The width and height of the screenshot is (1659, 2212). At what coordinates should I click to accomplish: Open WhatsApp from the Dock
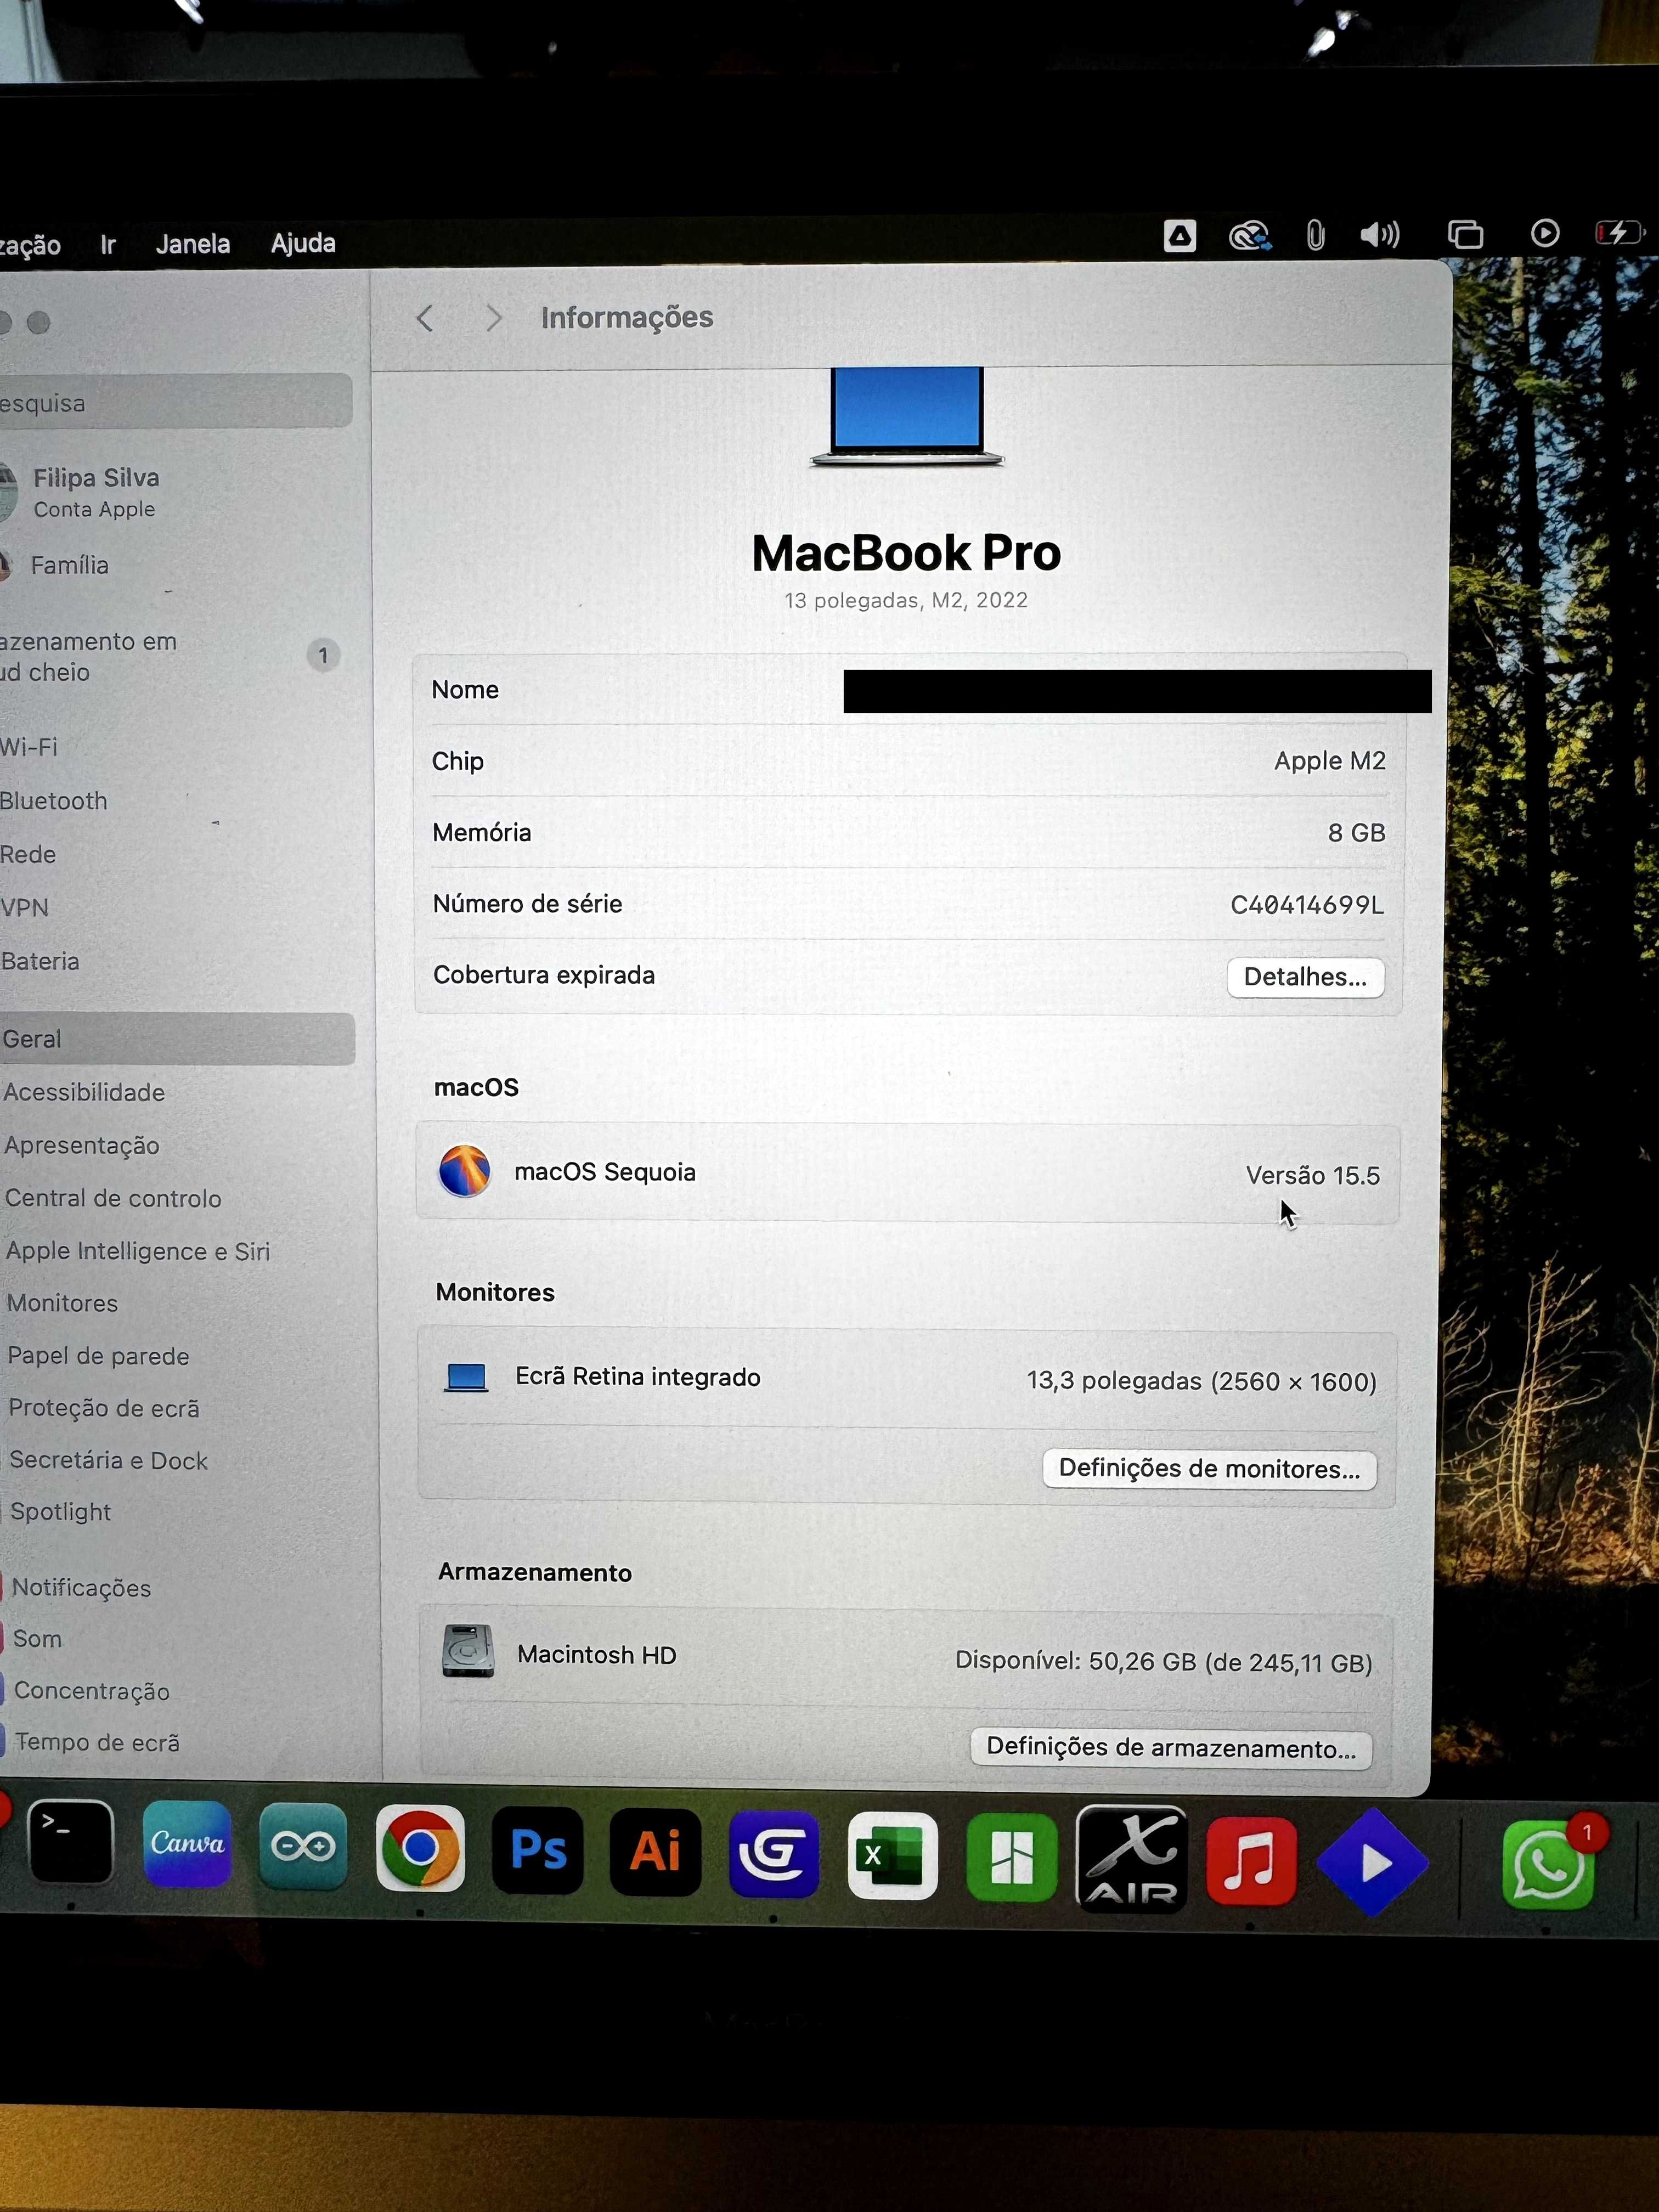point(1548,1864)
